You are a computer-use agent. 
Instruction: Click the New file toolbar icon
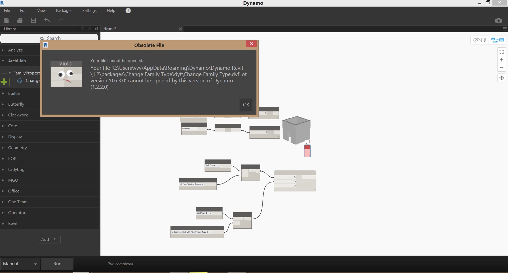point(7,20)
